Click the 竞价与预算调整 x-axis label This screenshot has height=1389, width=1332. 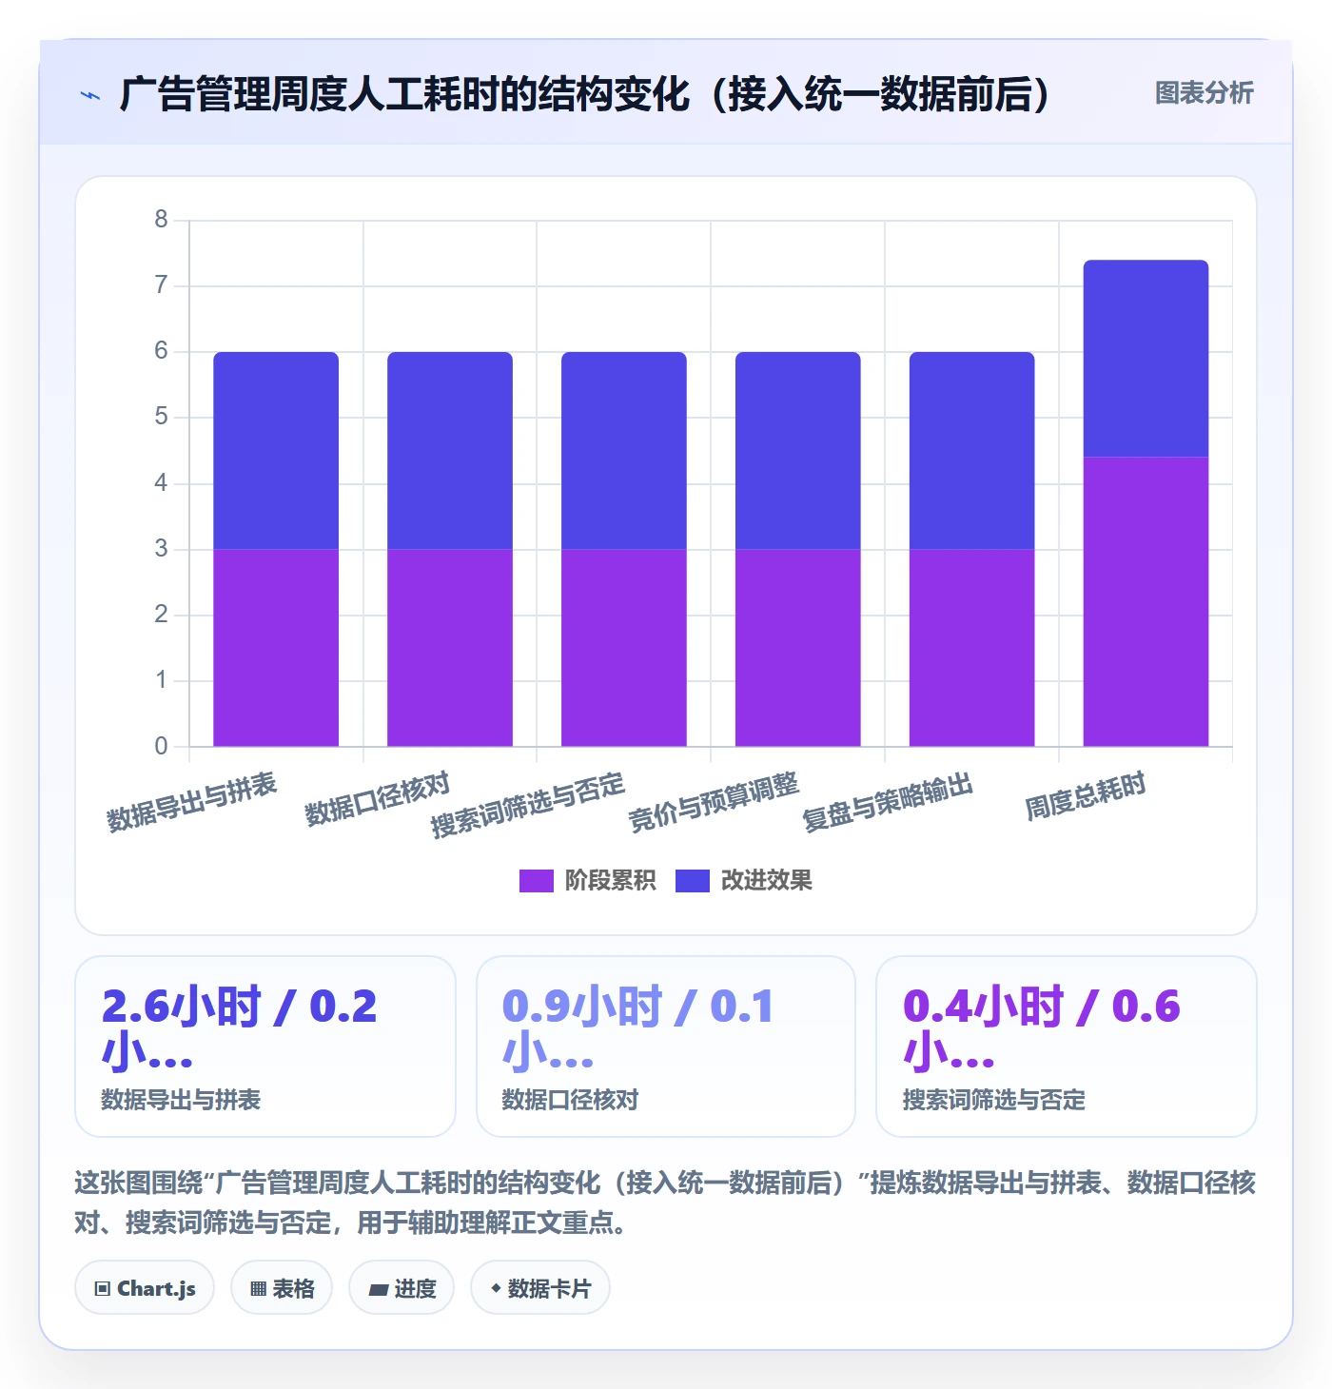coord(714,803)
